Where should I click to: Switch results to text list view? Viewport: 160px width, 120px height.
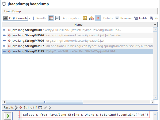58,18
